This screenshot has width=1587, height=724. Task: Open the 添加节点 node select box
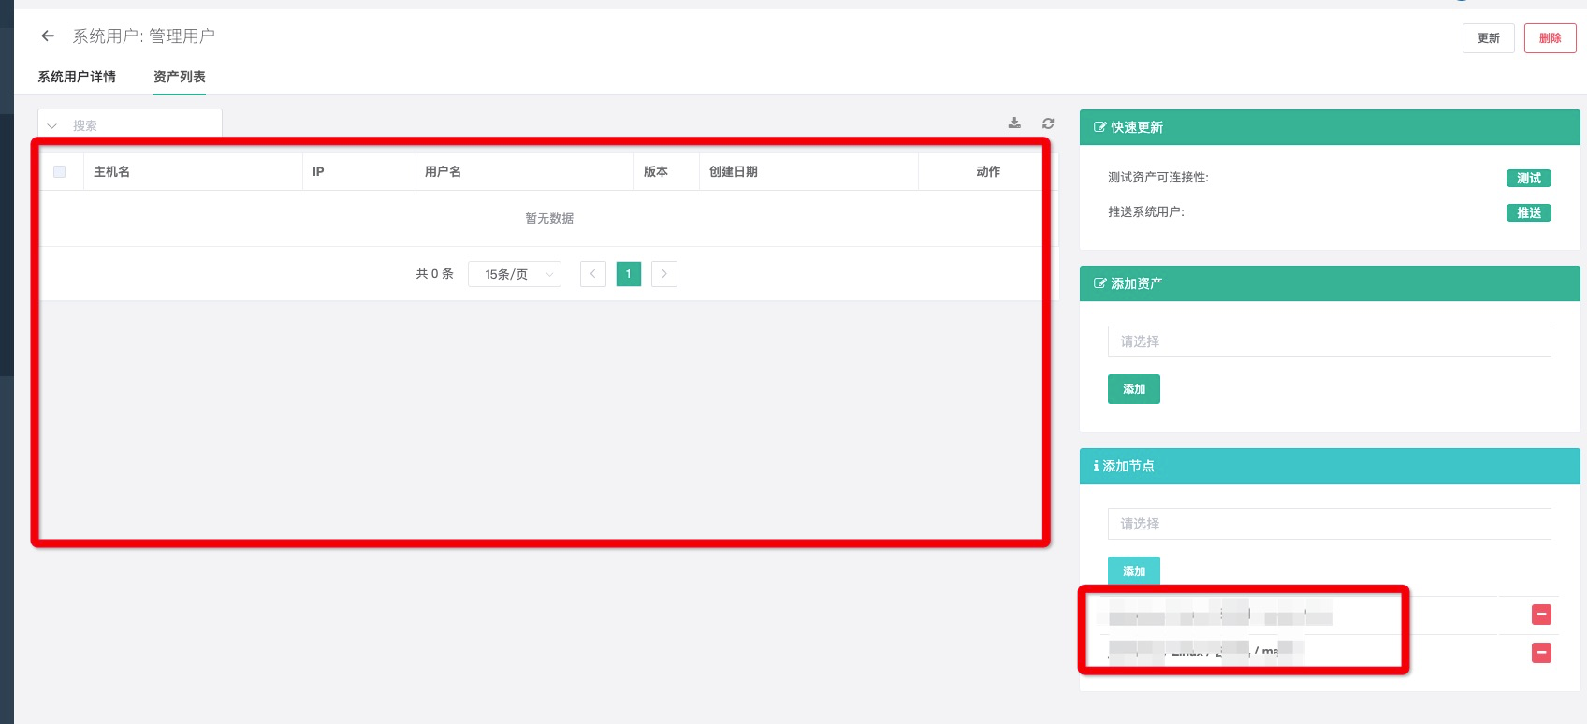click(1329, 524)
